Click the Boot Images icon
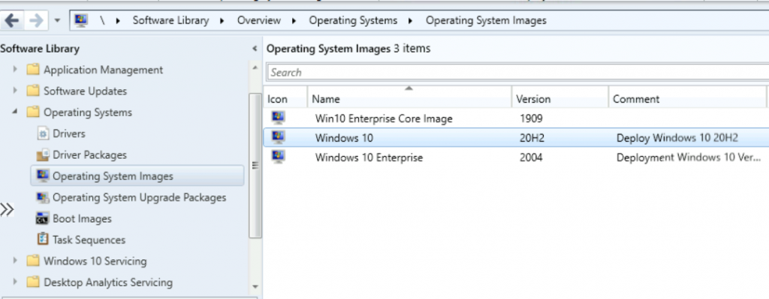Screen dimensions: 769x299 point(43,218)
